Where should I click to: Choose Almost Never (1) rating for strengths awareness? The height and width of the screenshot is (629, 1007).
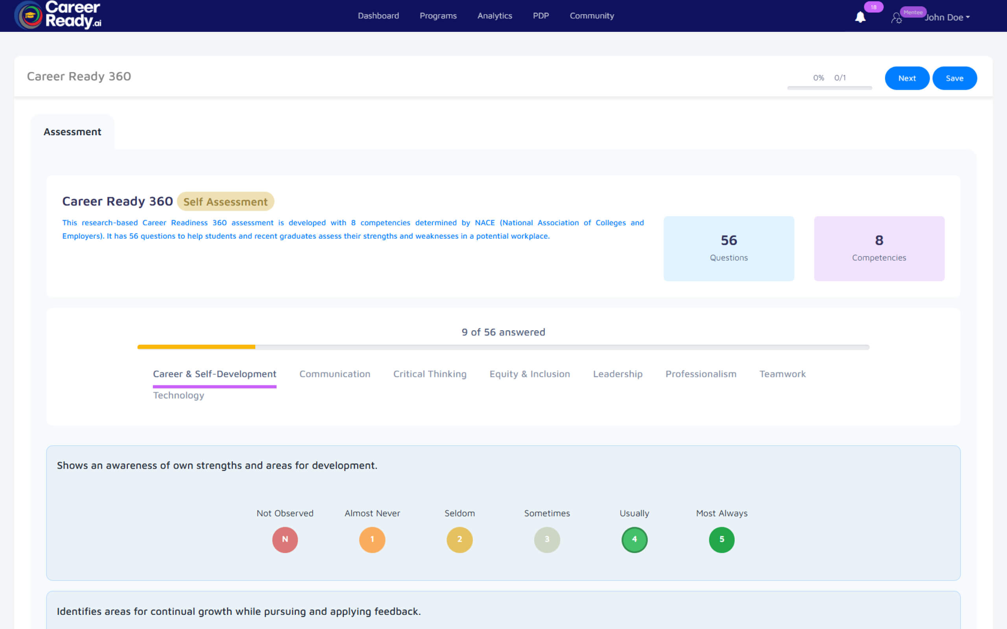click(373, 539)
